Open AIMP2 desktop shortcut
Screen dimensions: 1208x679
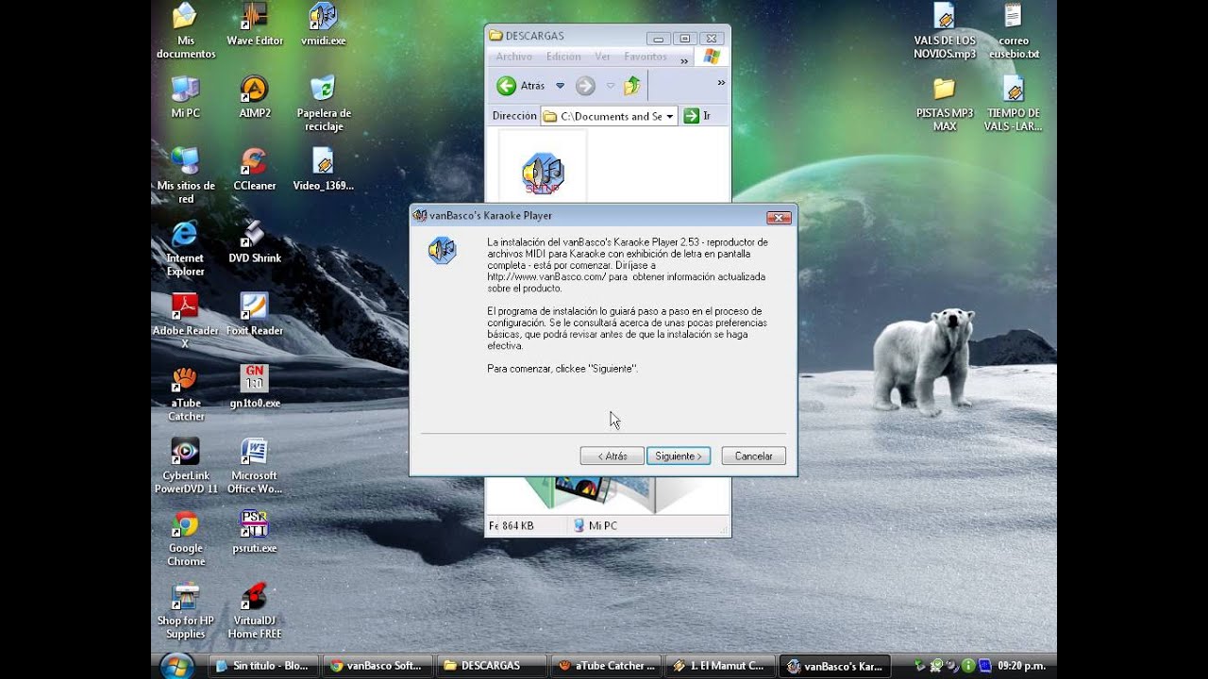255,97
